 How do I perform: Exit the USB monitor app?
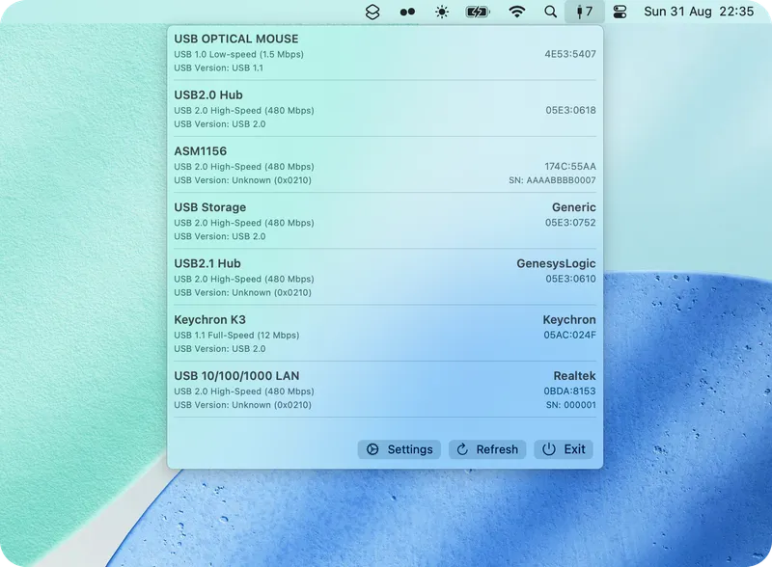[564, 449]
